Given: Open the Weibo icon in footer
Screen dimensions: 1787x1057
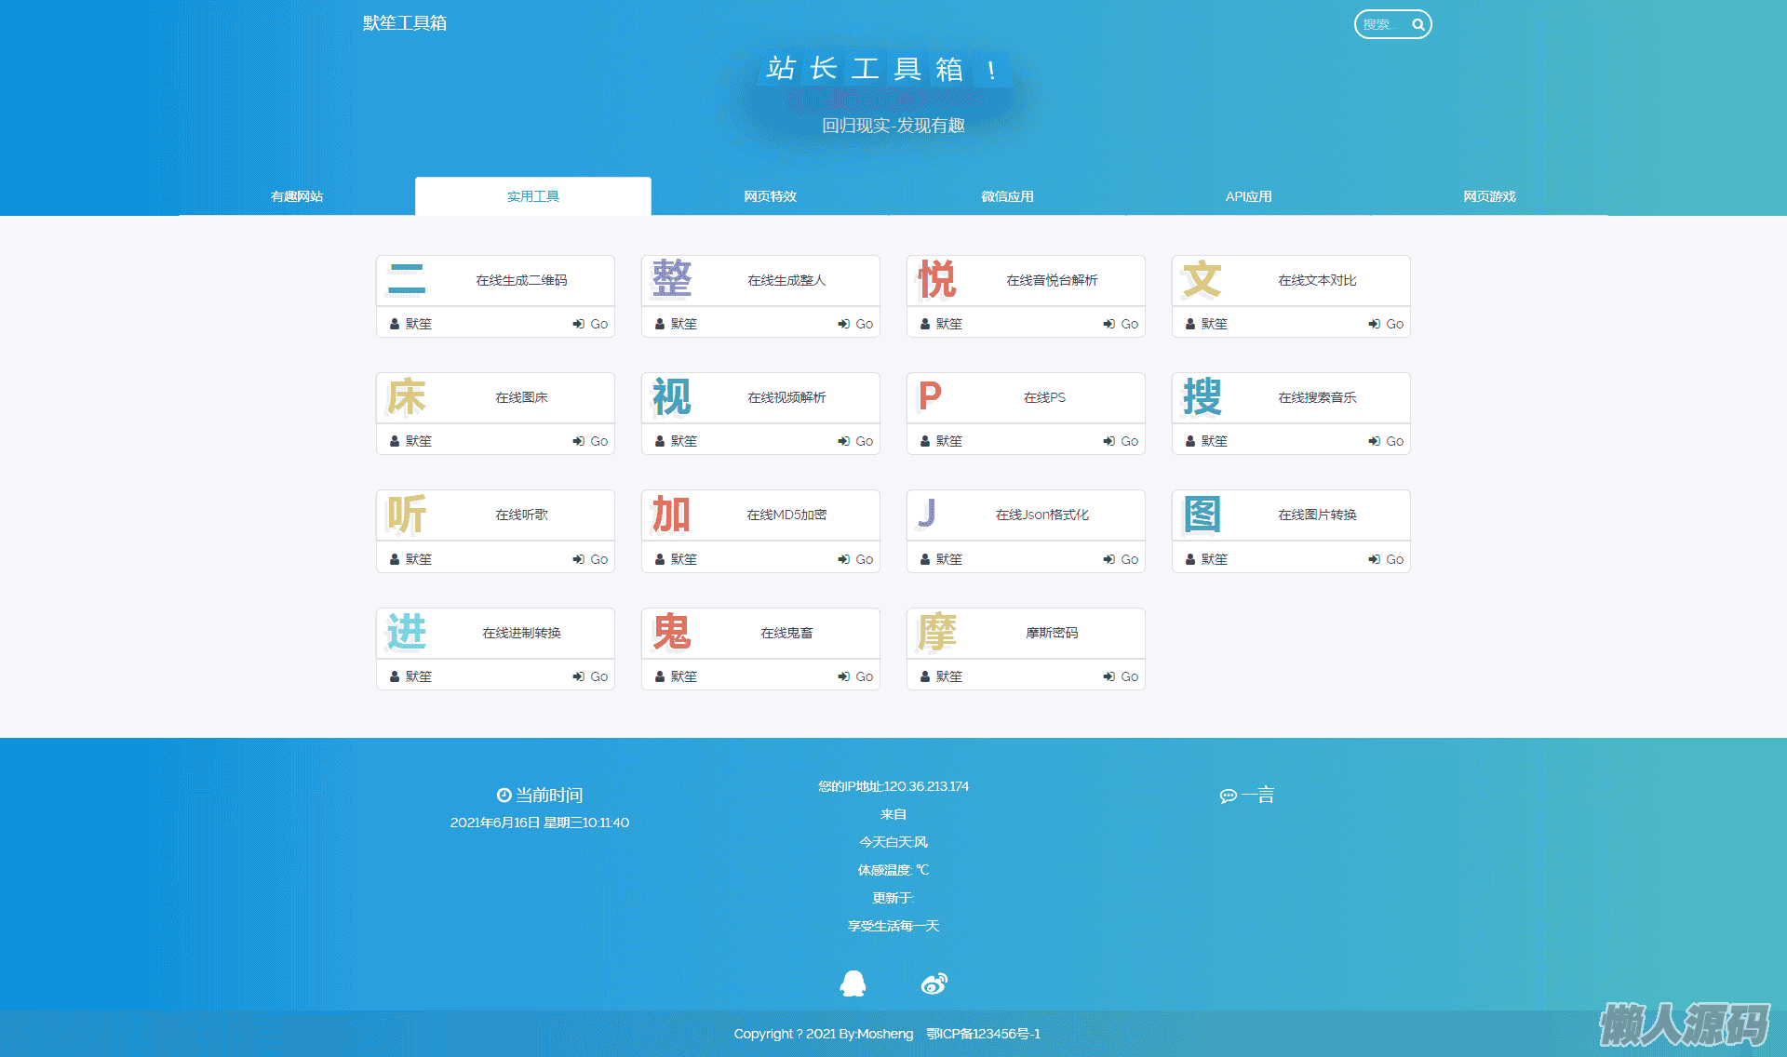Looking at the screenshot, I should [x=934, y=983].
